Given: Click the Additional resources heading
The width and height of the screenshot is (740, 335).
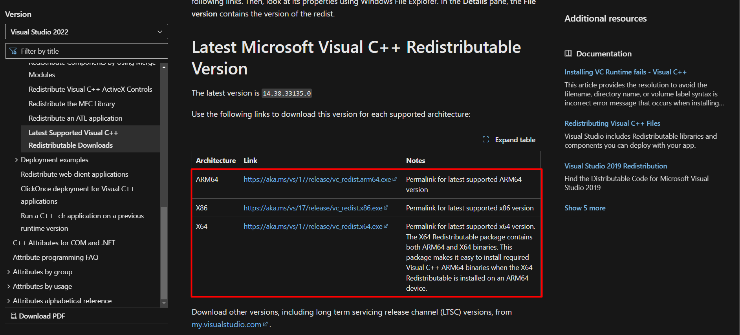Looking at the screenshot, I should point(605,18).
